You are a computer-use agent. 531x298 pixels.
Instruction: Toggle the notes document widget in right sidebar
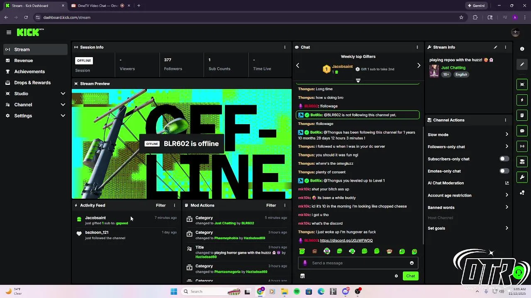(x=522, y=115)
